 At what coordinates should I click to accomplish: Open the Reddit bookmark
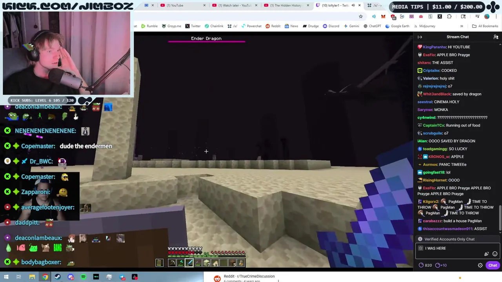coord(273,26)
